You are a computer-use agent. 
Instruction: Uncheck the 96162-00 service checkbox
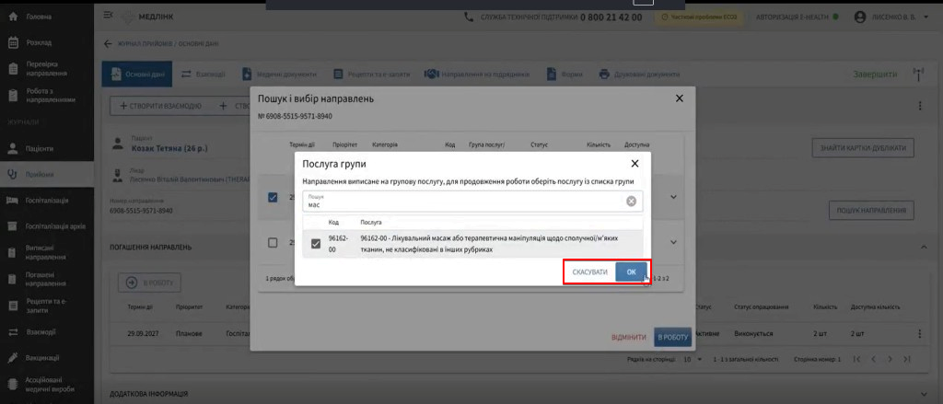coord(315,244)
